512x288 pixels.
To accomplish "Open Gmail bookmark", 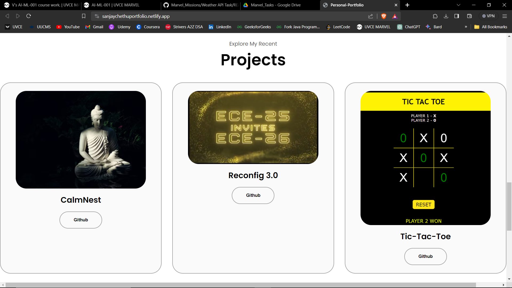I will point(94,27).
